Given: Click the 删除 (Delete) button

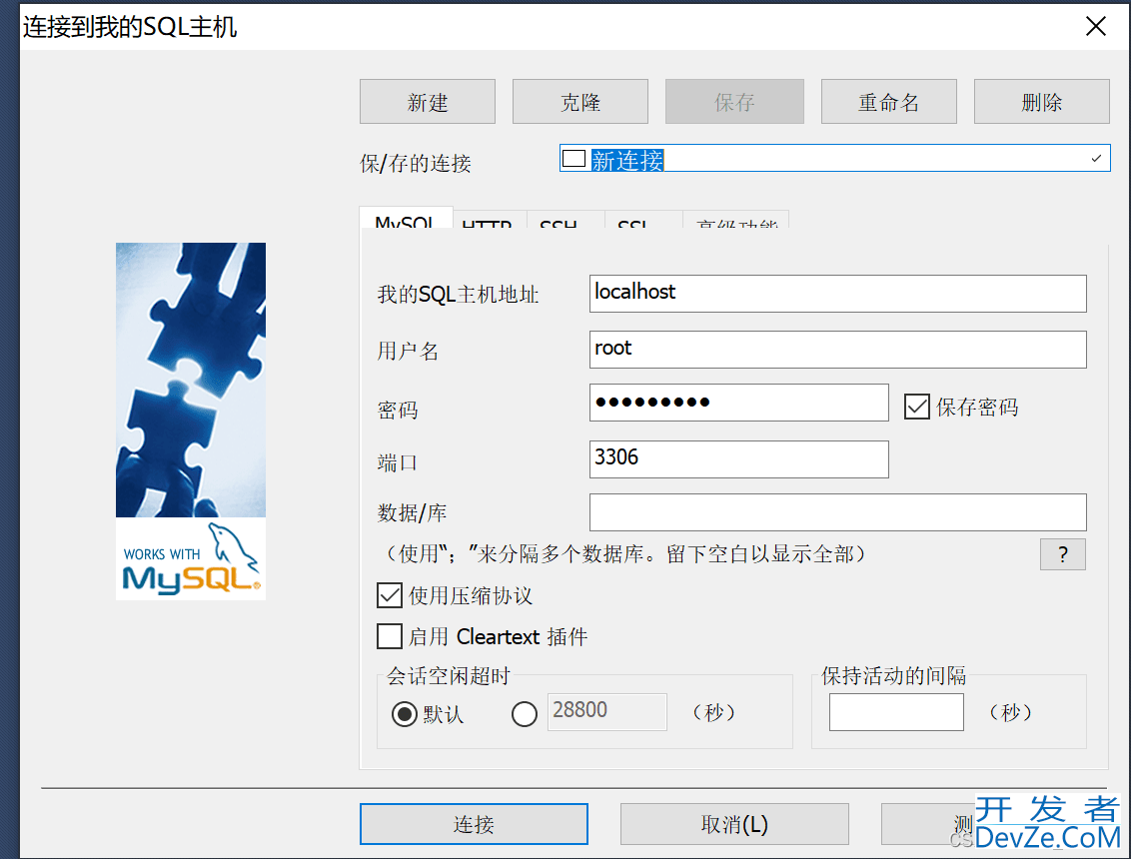Looking at the screenshot, I should (x=1041, y=102).
